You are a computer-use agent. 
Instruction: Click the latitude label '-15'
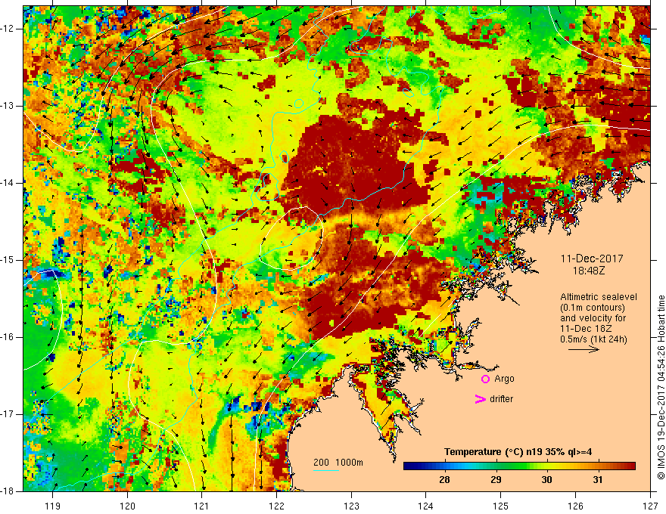[x=8, y=260]
